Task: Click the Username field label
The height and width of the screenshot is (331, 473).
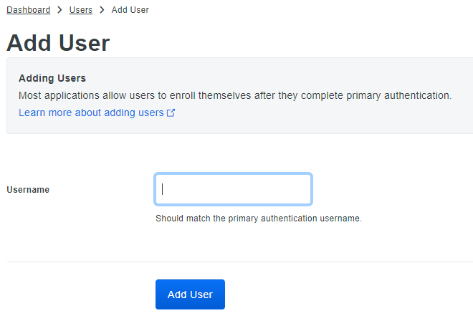Action: 28,190
